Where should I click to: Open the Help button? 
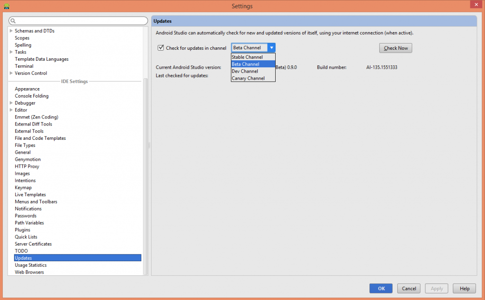click(464, 288)
